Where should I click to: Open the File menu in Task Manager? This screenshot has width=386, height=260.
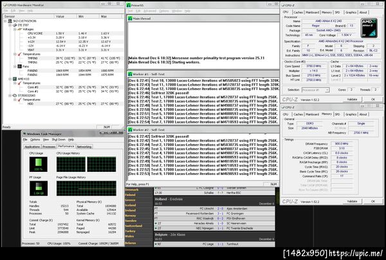[x=25, y=140]
